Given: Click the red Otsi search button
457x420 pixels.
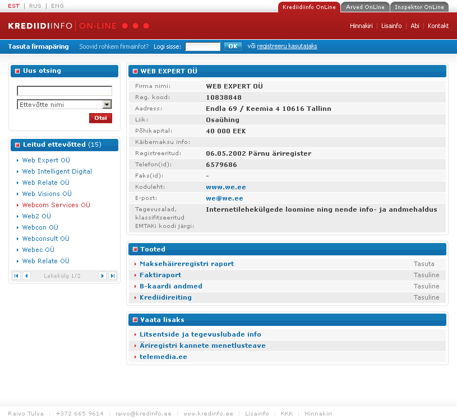Looking at the screenshot, I should click(x=100, y=118).
